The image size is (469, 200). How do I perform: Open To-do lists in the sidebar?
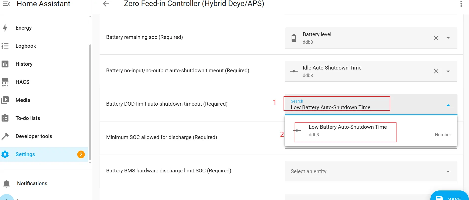[x=44, y=118]
